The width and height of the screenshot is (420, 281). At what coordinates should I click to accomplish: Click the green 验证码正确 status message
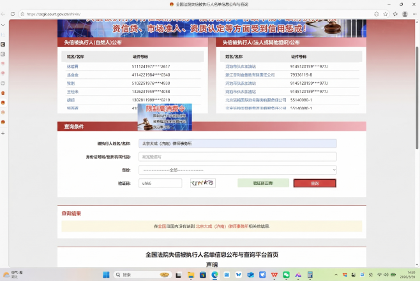(263, 183)
